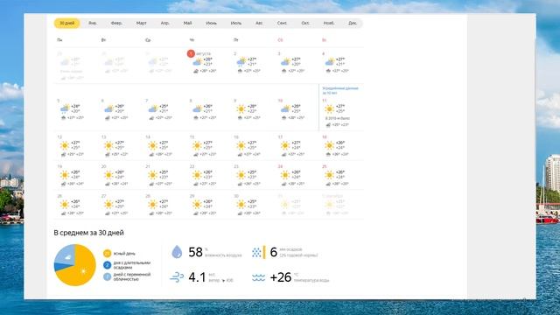Screen dimensions: 560x315
Task: Click the partly cloudy icon for 1 August
Action: [x=197, y=62]
